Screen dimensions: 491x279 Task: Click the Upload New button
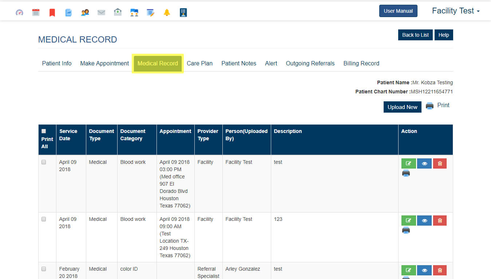(x=402, y=107)
